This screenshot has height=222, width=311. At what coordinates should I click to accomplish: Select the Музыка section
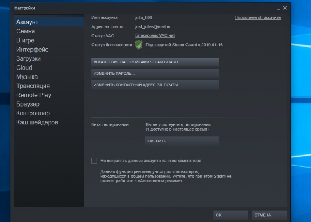point(49,77)
